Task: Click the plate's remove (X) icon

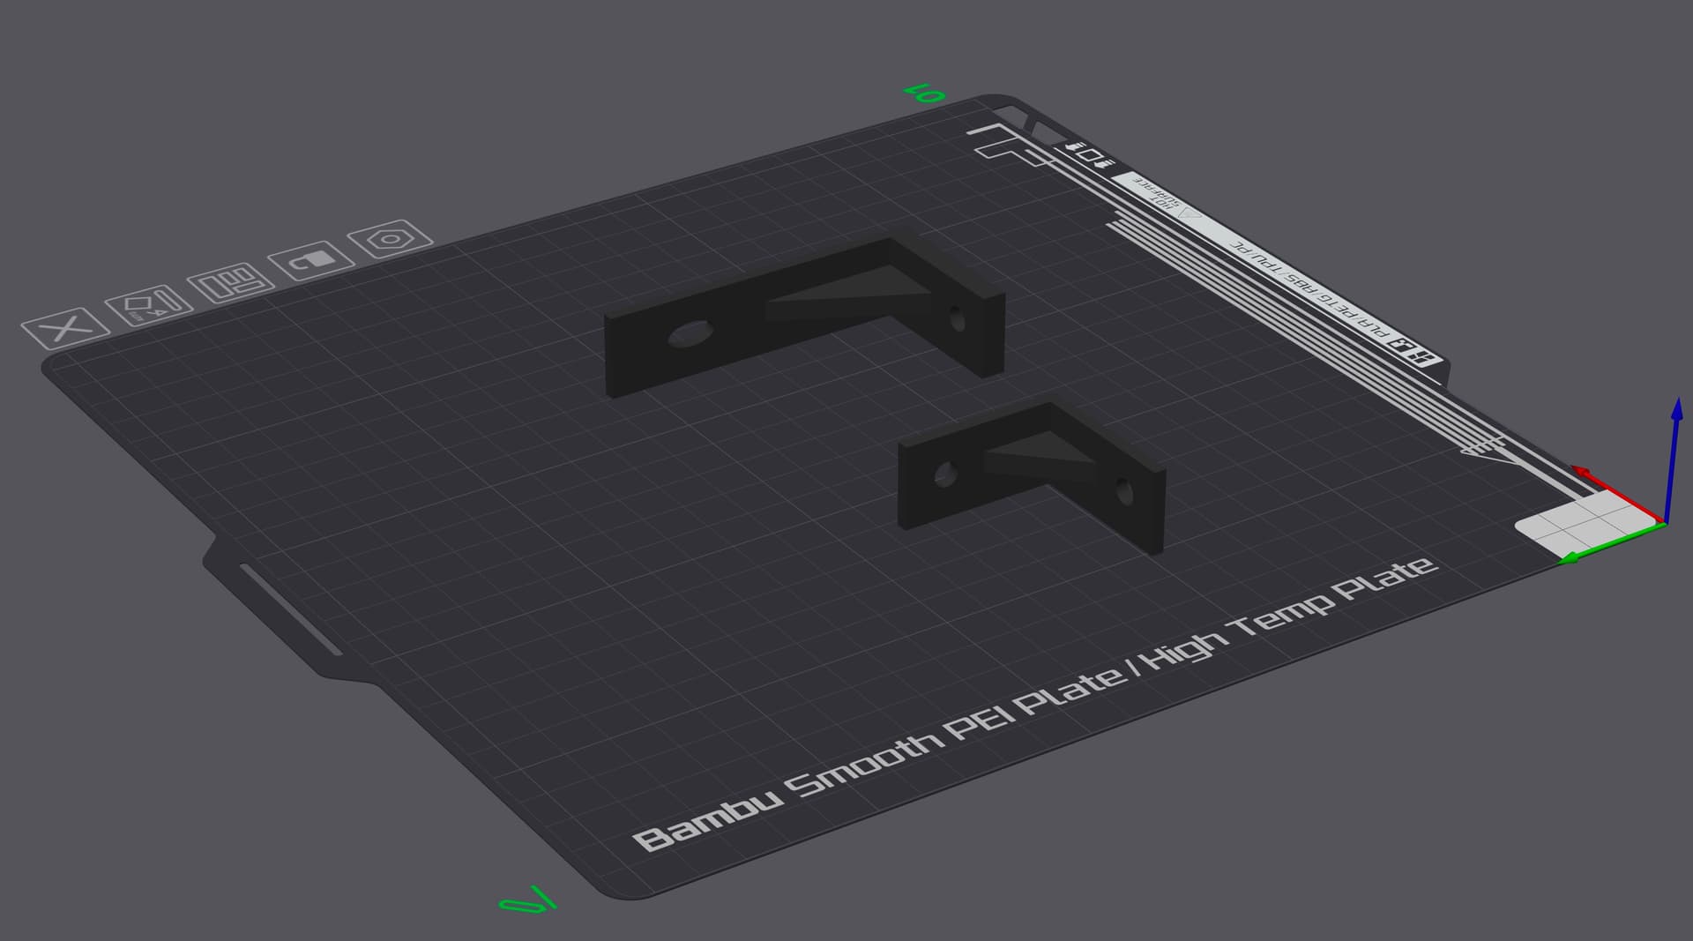Action: pyautogui.click(x=65, y=329)
